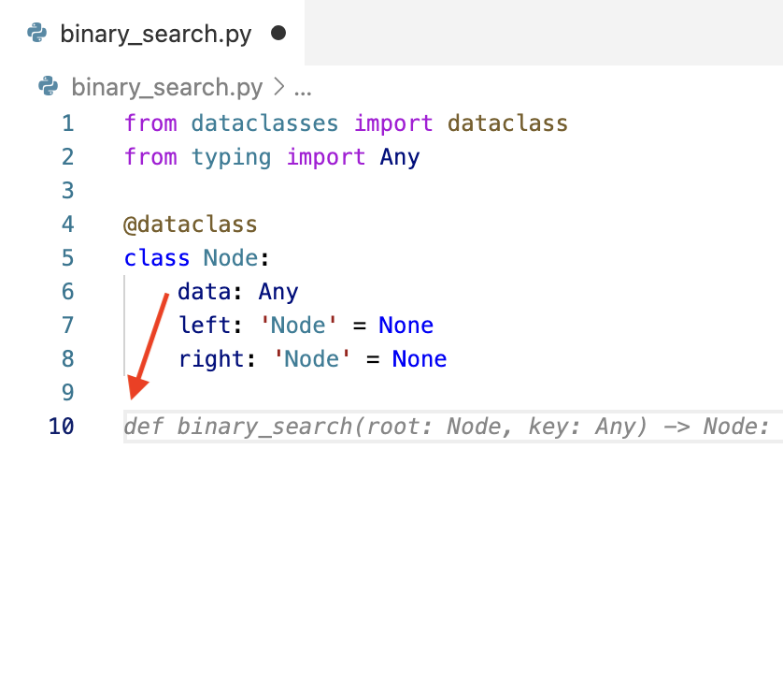
Task: Click the 'typing' module name on line 2
Action: point(232,157)
